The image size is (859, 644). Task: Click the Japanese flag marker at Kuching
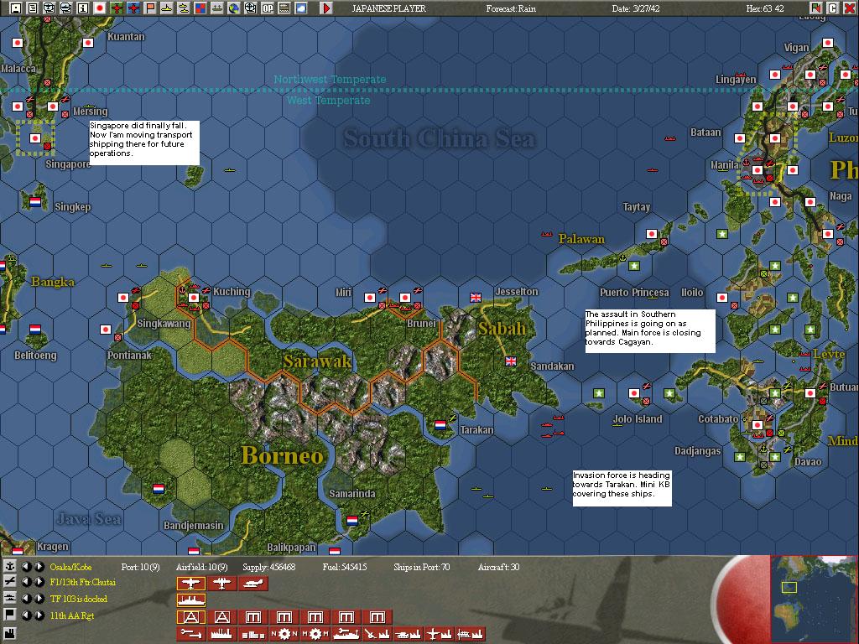[x=194, y=298]
